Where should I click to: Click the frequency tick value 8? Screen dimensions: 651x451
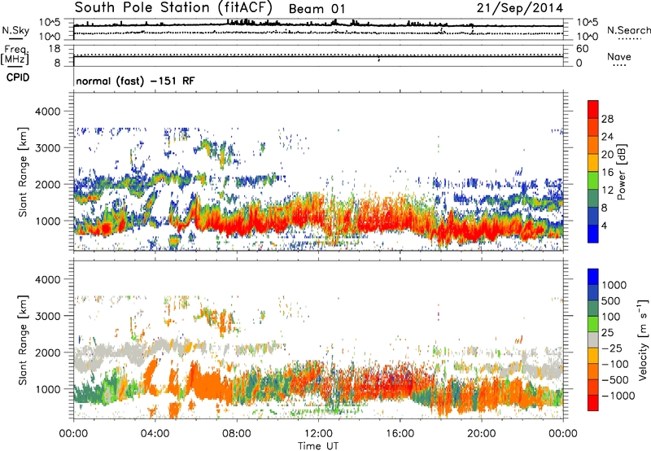(57, 63)
